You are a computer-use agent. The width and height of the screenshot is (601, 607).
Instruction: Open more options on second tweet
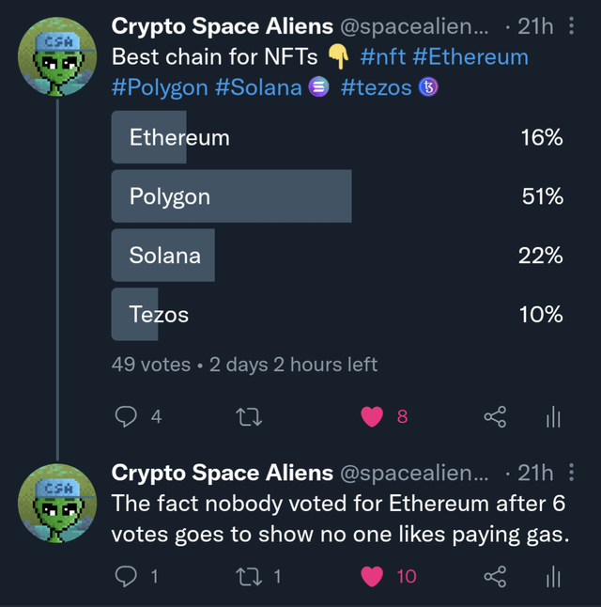pos(573,472)
